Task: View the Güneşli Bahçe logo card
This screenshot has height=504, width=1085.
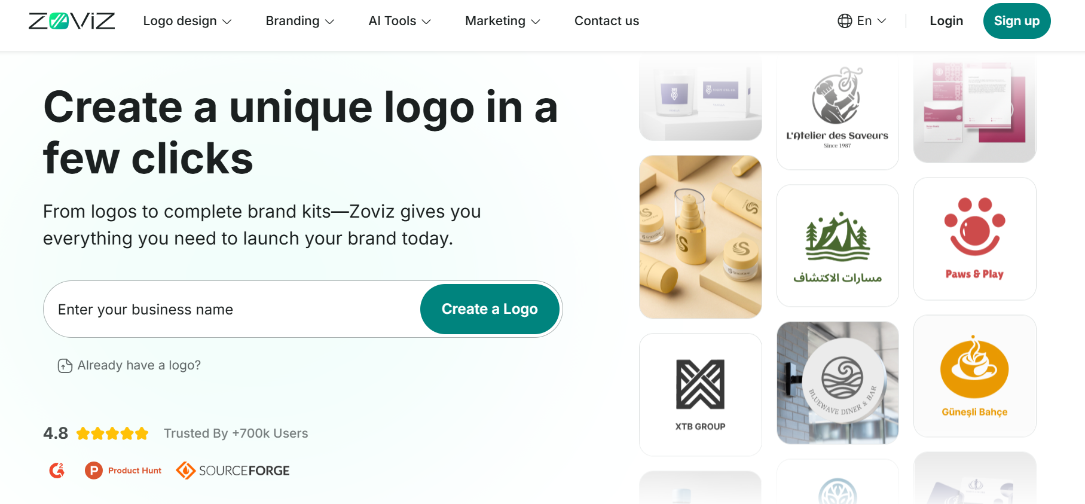Action: tap(974, 376)
